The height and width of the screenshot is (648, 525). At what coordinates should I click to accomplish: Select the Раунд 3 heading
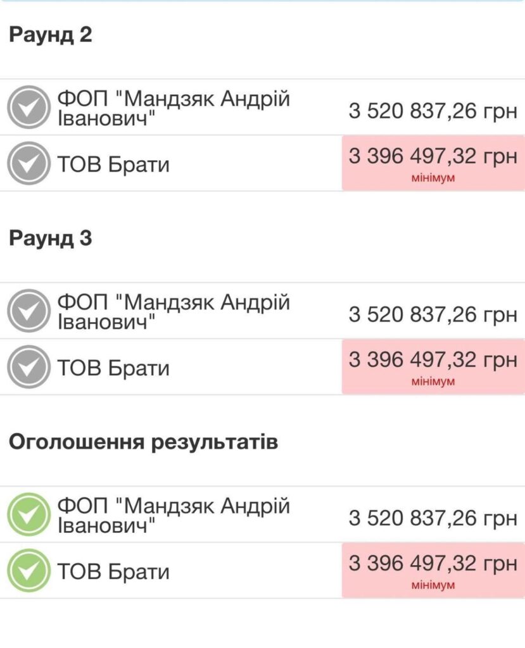pos(51,238)
